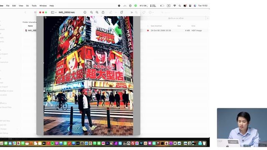
Task: Click the keyboard input source icon
Action: coord(169,5)
